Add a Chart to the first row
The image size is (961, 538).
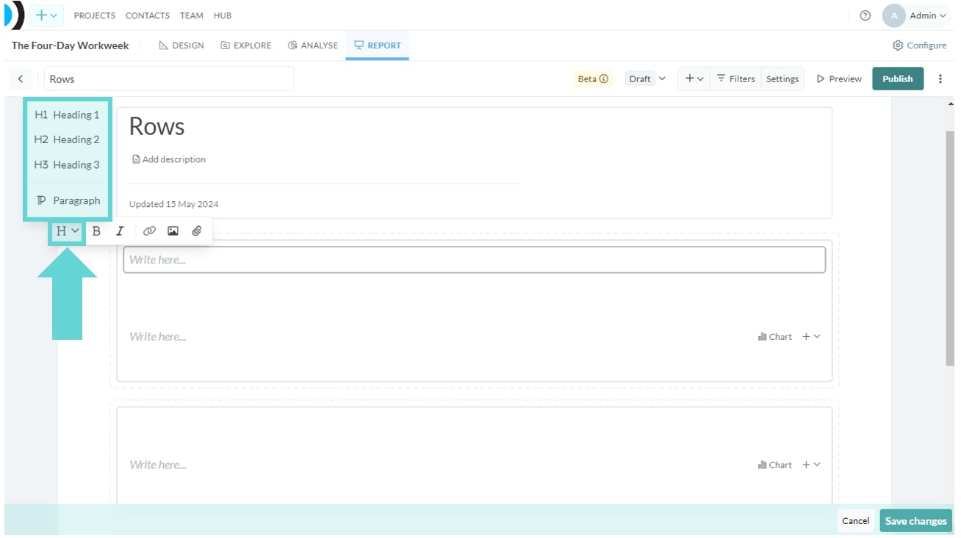pos(775,336)
